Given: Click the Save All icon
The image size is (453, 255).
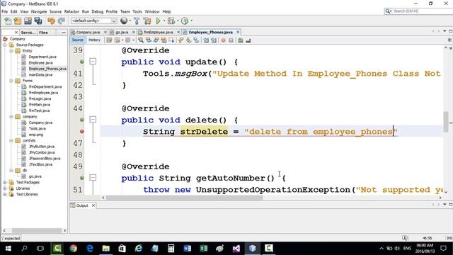Looking at the screenshot, I should (x=38, y=21).
